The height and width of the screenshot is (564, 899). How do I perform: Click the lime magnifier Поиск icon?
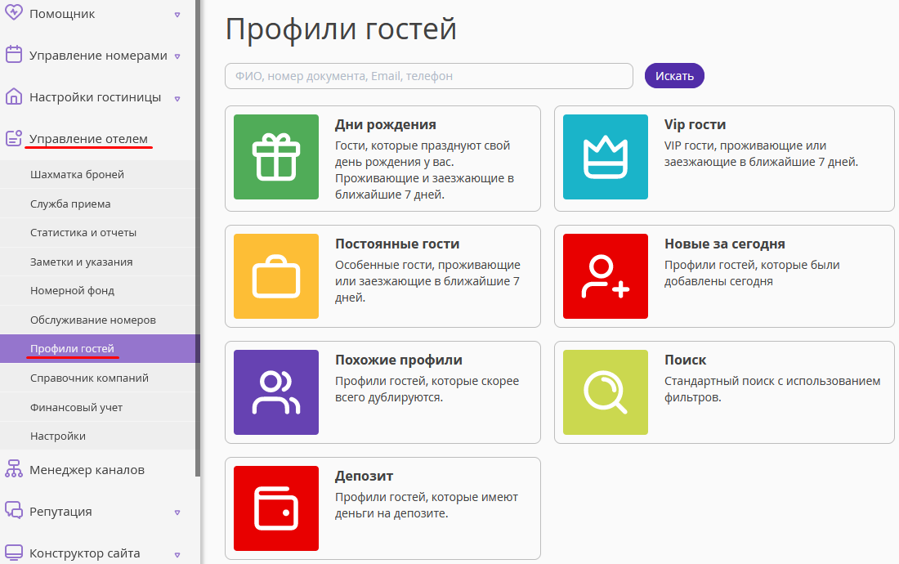(606, 392)
